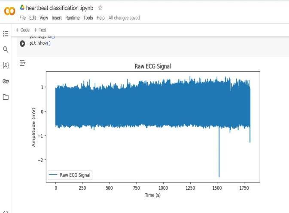Click the Amplitude (mV) axis label
The height and width of the screenshot is (213, 289).
click(x=33, y=127)
